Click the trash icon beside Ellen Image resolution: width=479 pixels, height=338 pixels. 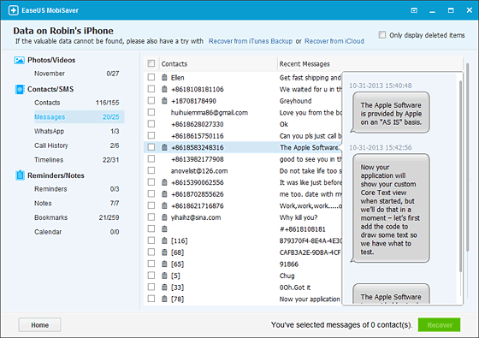(x=164, y=77)
